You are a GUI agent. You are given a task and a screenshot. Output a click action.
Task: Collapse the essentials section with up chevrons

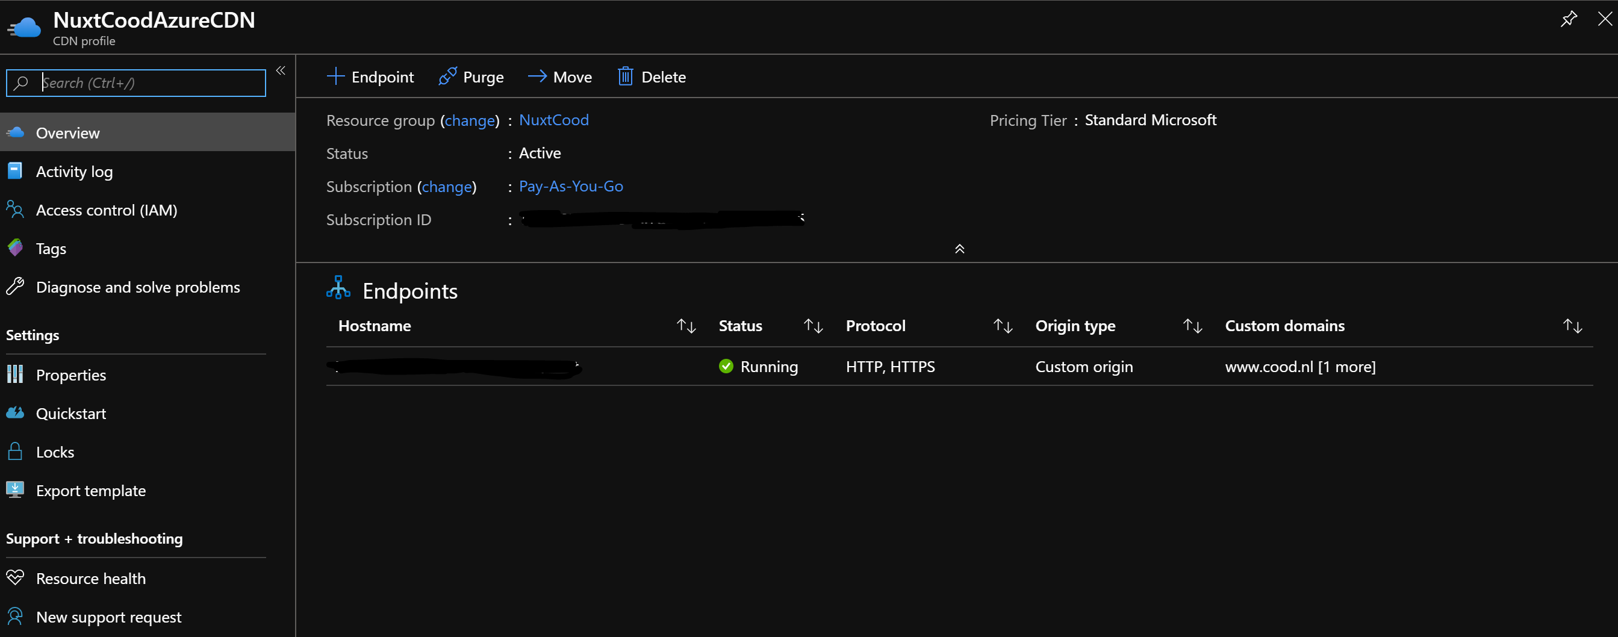coord(960,249)
